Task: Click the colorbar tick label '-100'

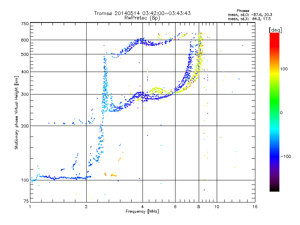Action: 285,156
